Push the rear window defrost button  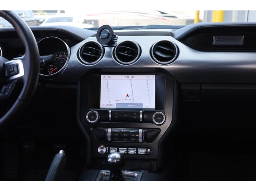click(116, 139)
